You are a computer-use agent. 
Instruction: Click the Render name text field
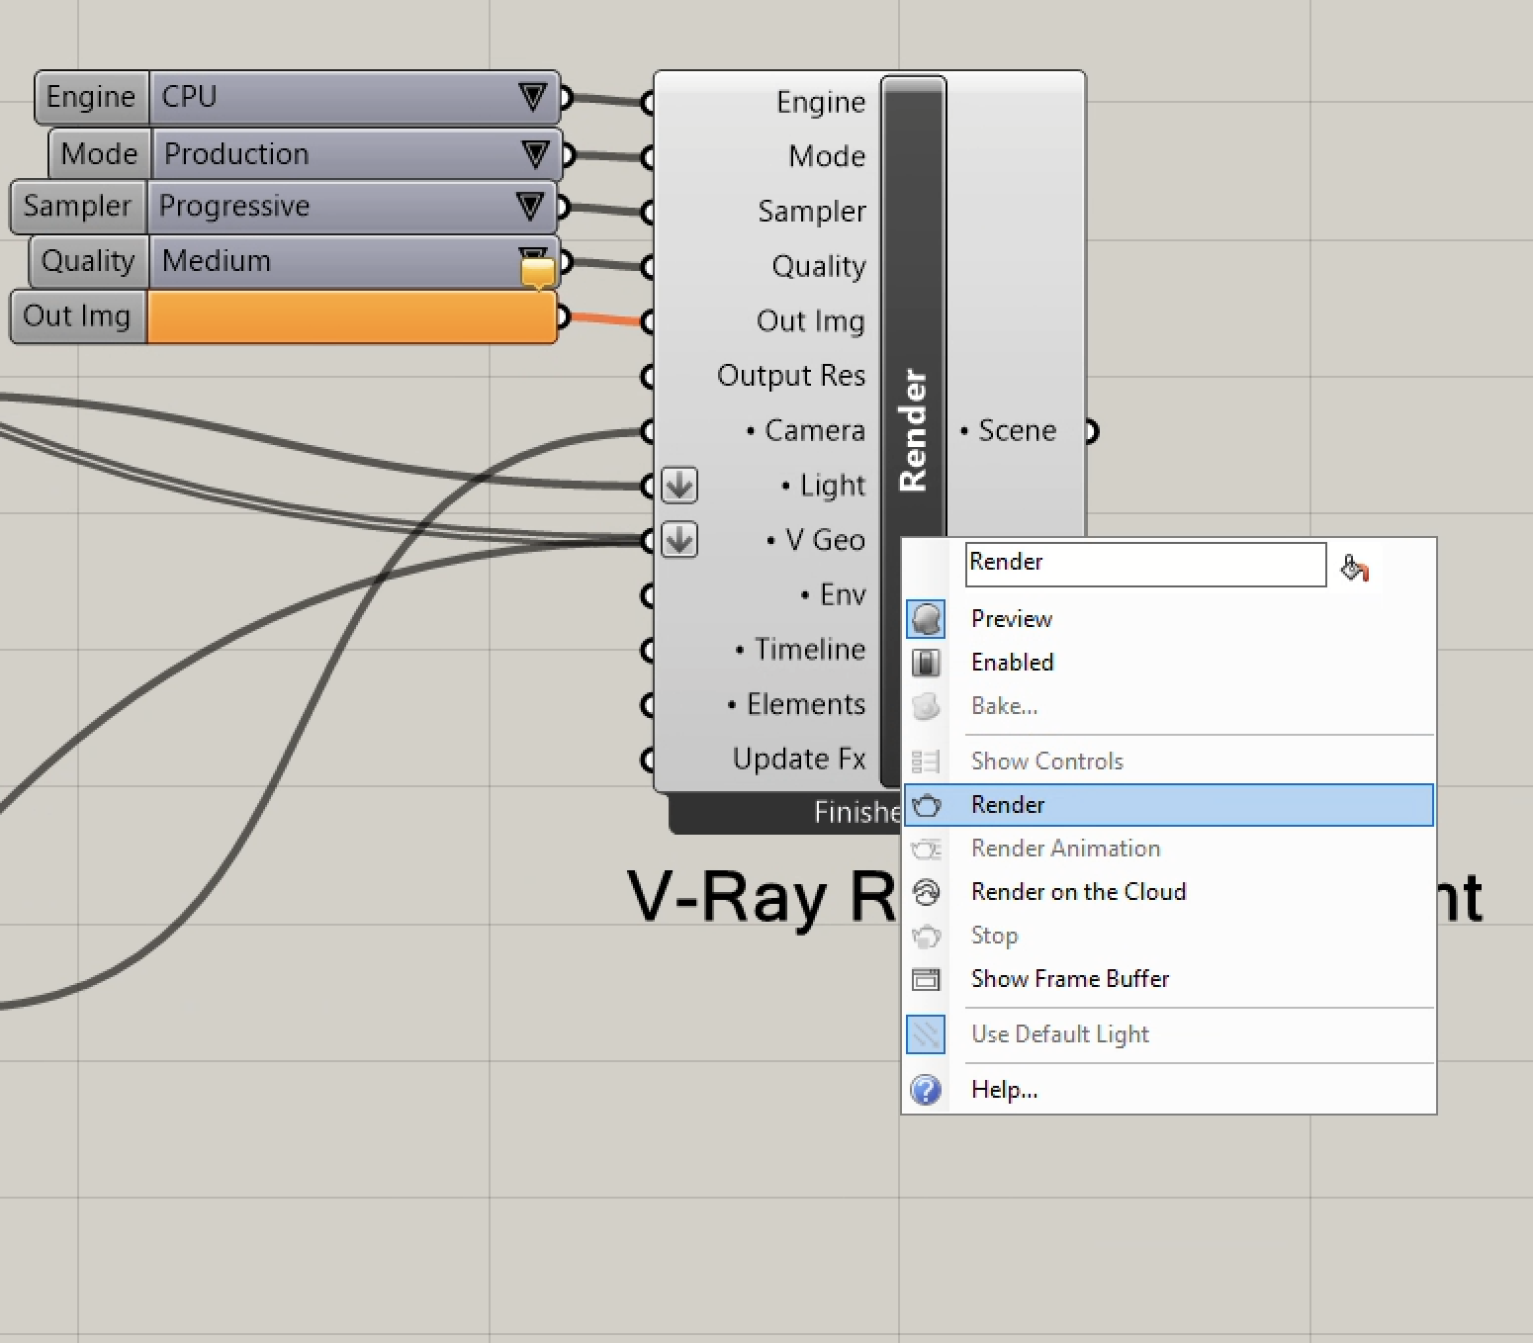[x=1145, y=564]
